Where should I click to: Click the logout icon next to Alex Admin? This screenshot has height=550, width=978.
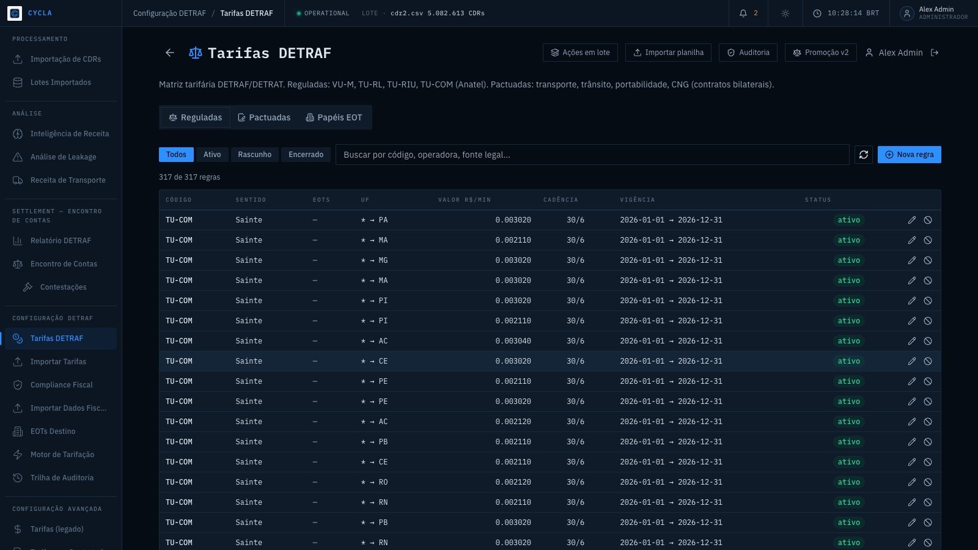pos(935,53)
